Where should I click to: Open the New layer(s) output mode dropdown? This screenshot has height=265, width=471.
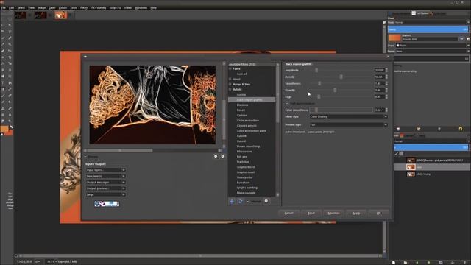click(105, 176)
